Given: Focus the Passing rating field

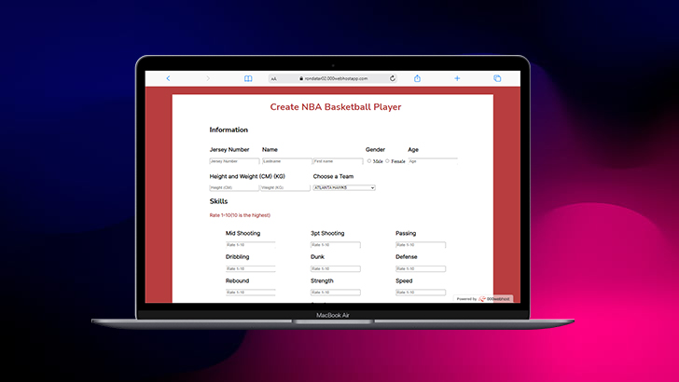Looking at the screenshot, I should (x=421, y=245).
